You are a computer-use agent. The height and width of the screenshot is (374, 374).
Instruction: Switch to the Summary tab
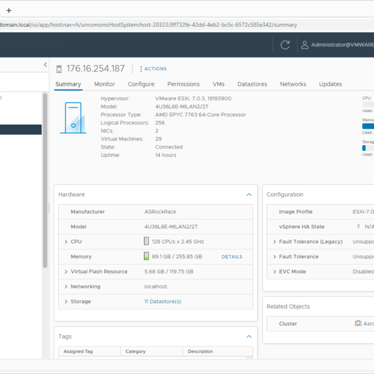(68, 84)
